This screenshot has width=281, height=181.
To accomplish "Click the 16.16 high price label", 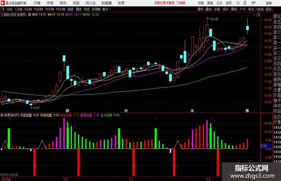I will (214, 19).
